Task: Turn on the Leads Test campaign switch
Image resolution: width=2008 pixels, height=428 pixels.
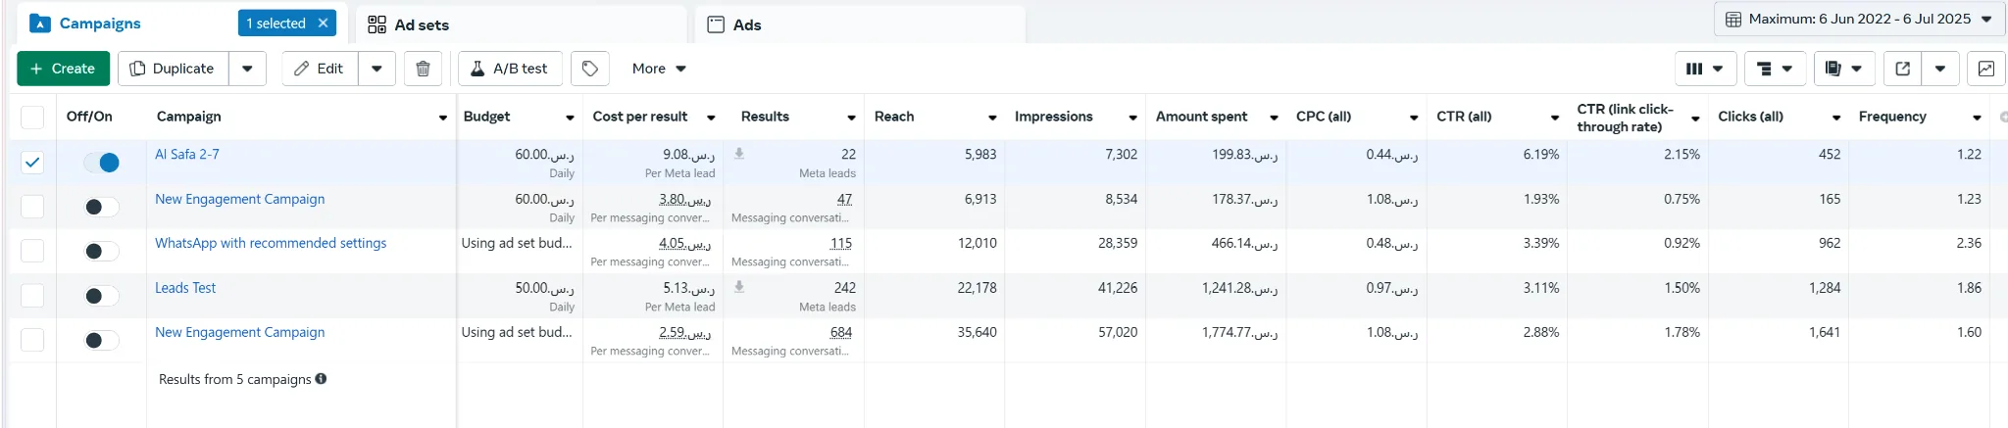Action: click(x=101, y=296)
